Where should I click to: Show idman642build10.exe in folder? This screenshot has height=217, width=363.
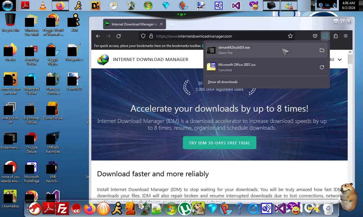[322, 50]
